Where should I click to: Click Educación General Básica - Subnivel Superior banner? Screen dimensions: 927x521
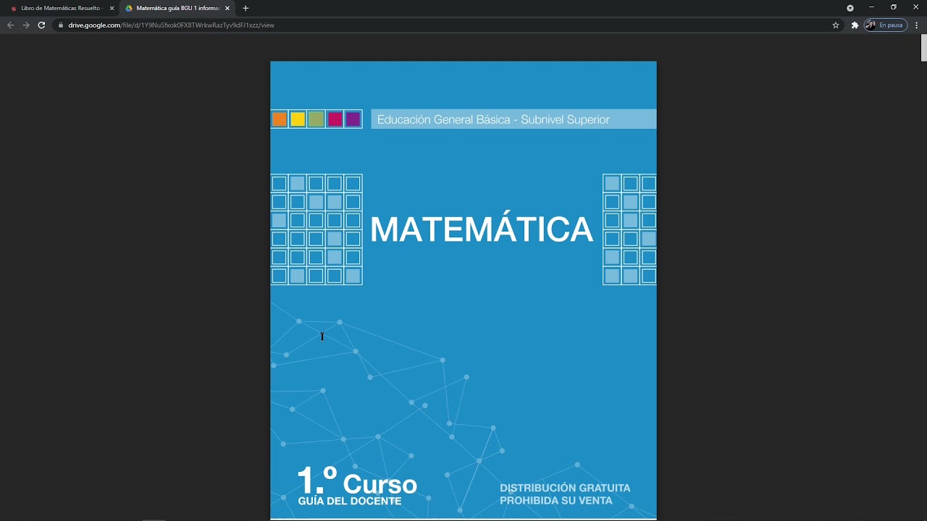(513, 119)
